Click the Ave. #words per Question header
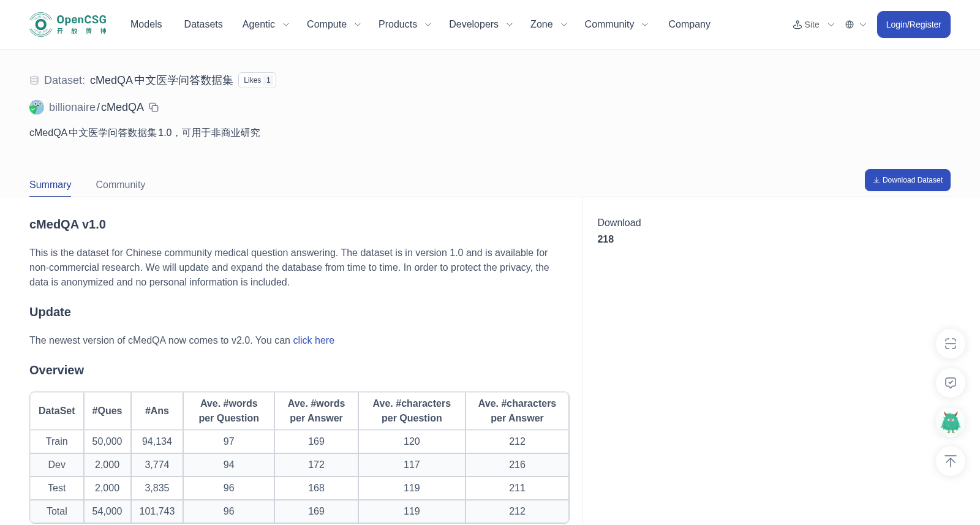980x525 pixels. [x=229, y=411]
